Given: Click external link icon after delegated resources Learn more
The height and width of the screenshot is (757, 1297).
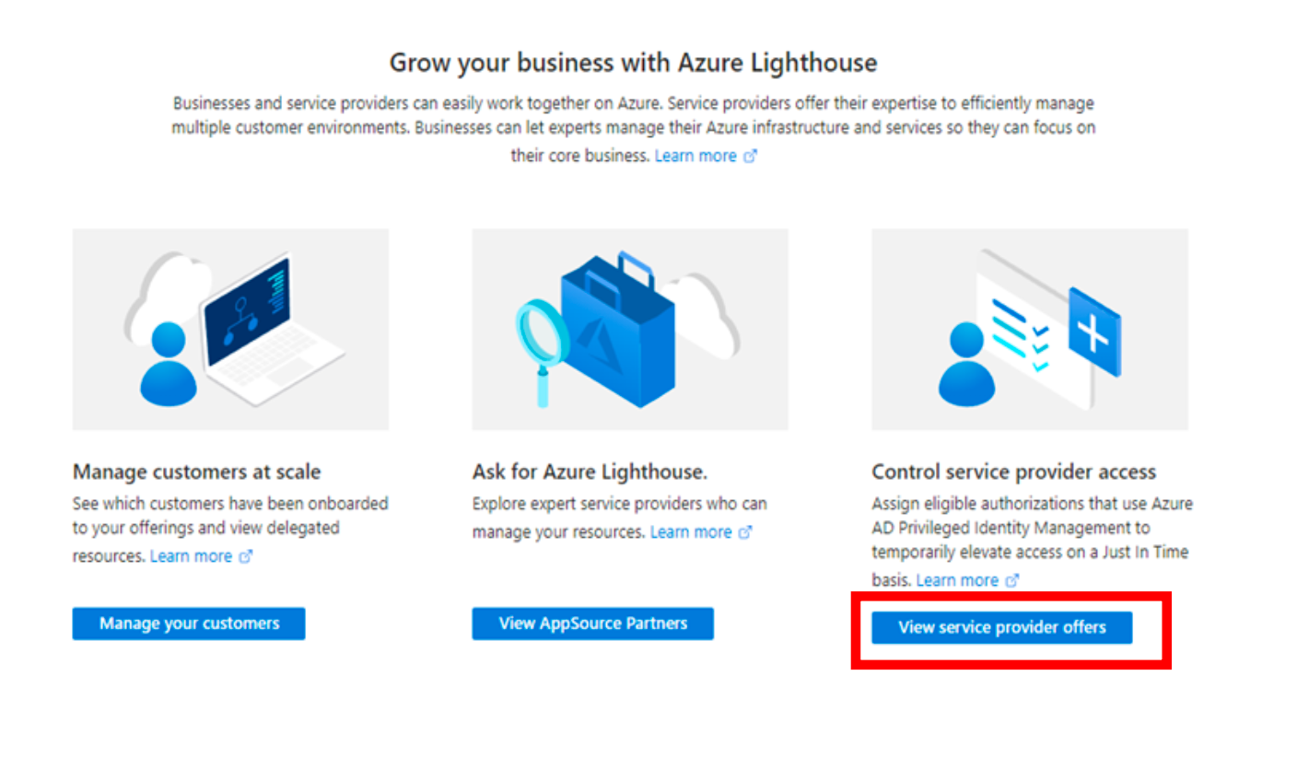Looking at the screenshot, I should click(246, 557).
